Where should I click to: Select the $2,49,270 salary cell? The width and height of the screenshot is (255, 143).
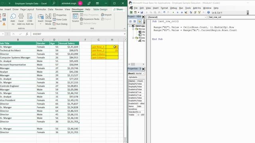tap(69, 100)
